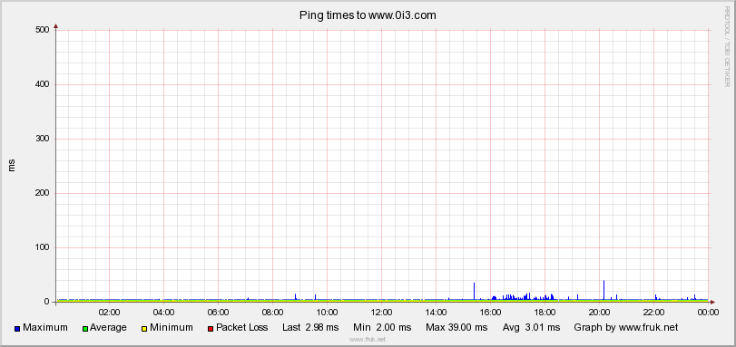Click the blue Maximum legend swatch
Viewport: 736px width, 347px height.
pos(18,329)
